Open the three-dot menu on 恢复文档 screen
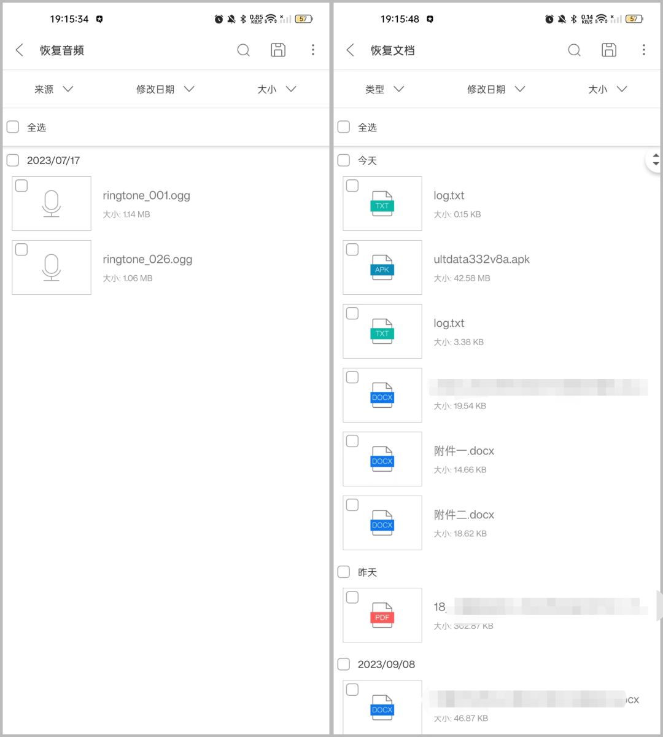Viewport: 663px width, 737px height. (x=643, y=50)
